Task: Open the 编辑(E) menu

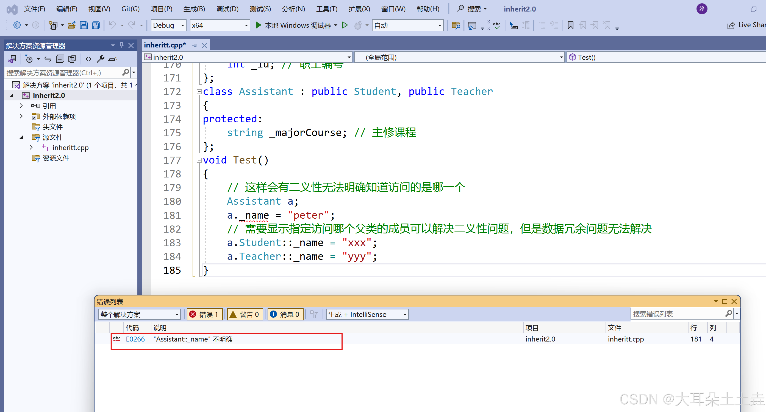Action: (x=66, y=9)
